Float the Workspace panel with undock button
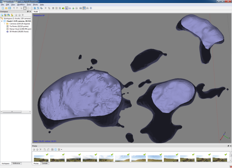 pos(28,12)
